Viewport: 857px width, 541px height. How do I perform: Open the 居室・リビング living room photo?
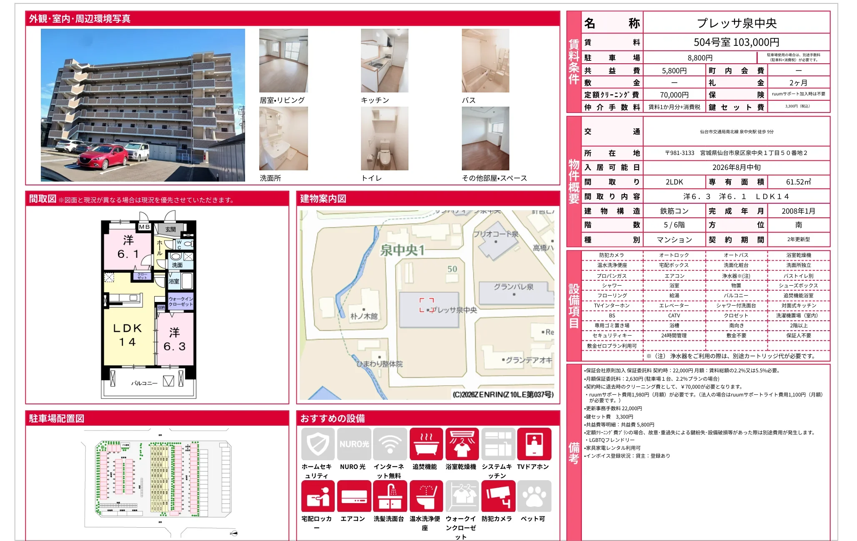pos(283,60)
